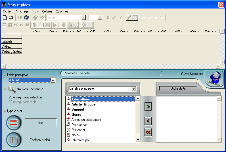This screenshot has width=226, height=152.
Task: Expand the Albums table dropdown
Action: click(x=53, y=81)
